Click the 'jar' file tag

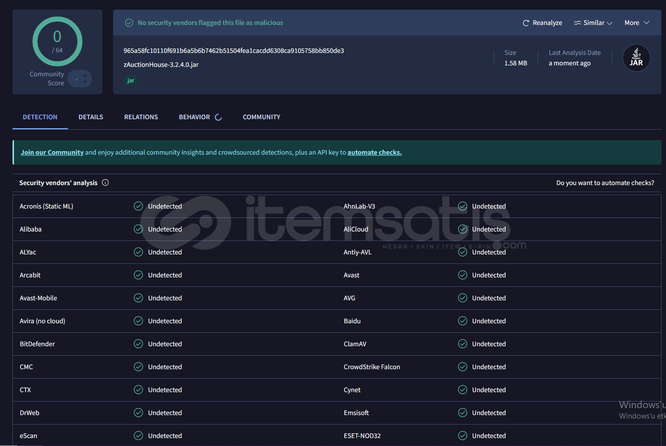tap(131, 80)
